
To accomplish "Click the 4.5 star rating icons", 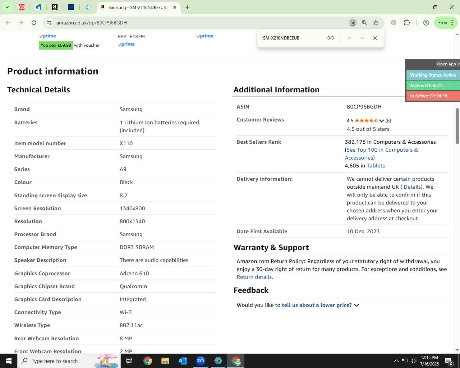I will [367, 121].
